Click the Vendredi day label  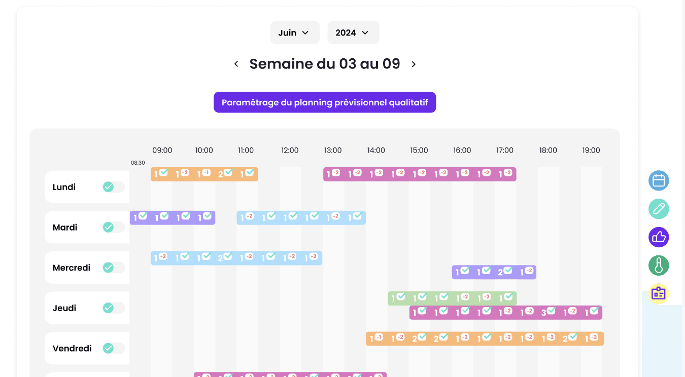[72, 349]
